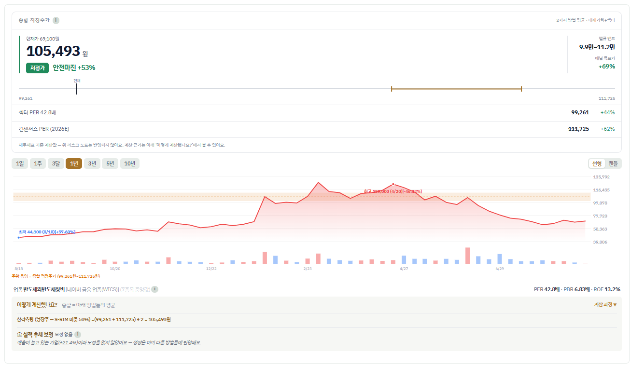Click the 현재가 69,100원 text
Image resolution: width=631 pixels, height=366 pixels.
pos(42,39)
